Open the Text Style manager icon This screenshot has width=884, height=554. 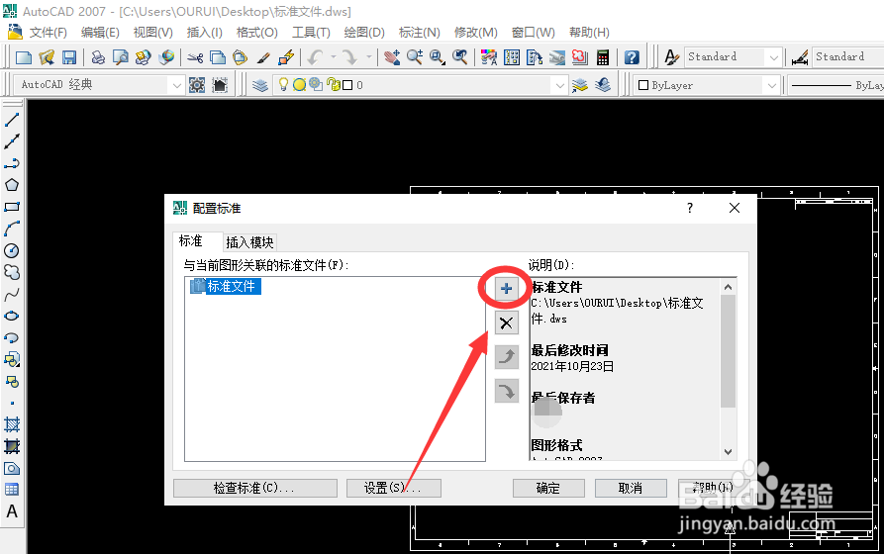pyautogui.click(x=671, y=57)
